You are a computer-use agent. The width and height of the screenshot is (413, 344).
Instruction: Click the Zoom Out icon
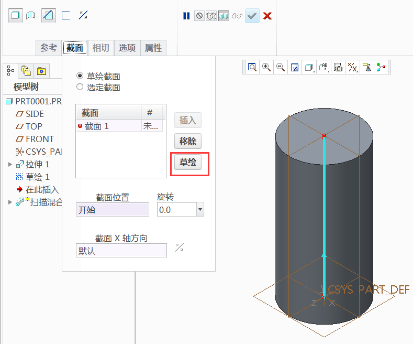(x=281, y=67)
